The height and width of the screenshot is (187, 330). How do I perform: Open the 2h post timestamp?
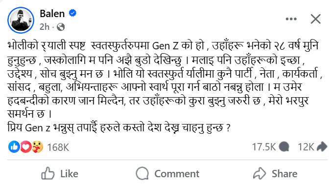45,27
